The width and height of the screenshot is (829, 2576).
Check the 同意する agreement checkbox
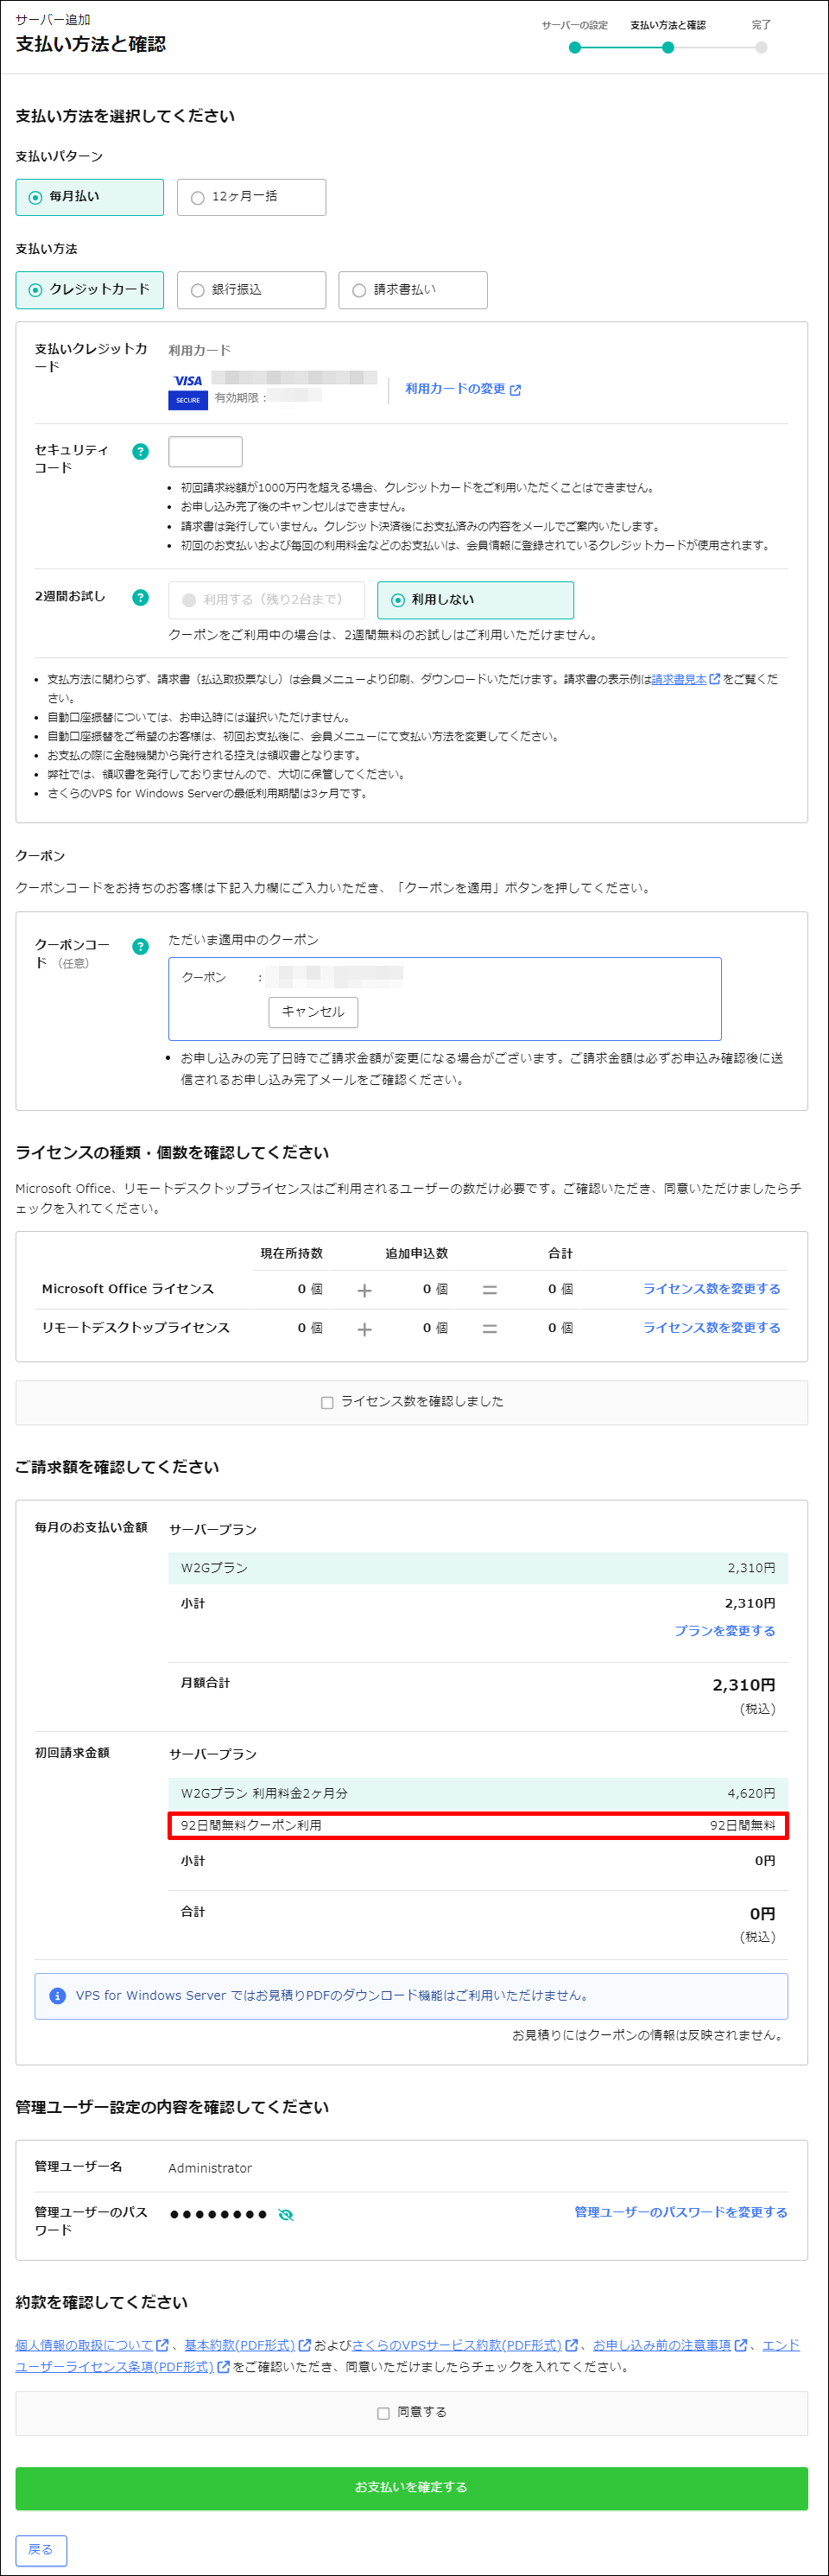click(x=383, y=2412)
